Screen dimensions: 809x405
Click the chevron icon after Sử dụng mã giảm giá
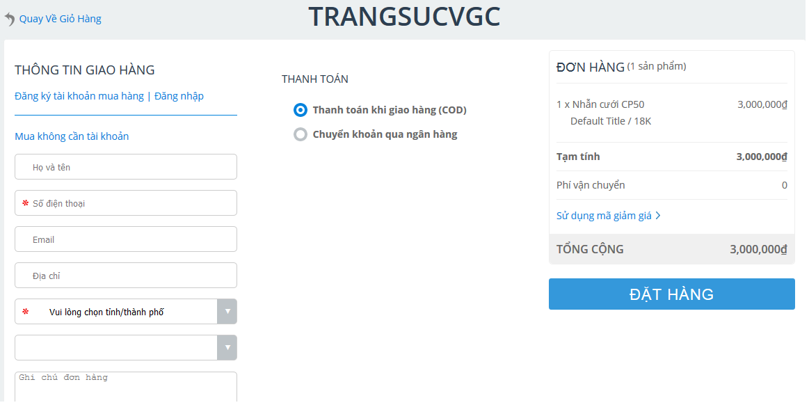point(658,216)
